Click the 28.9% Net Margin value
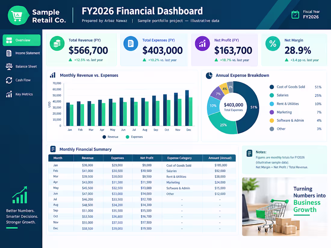The image size is (331, 248). 298,51
